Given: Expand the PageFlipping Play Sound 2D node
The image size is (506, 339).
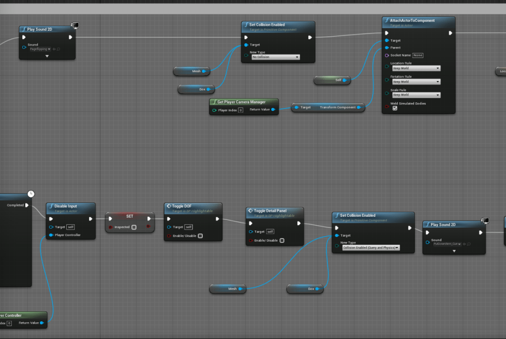Looking at the screenshot, I should 47,56.
